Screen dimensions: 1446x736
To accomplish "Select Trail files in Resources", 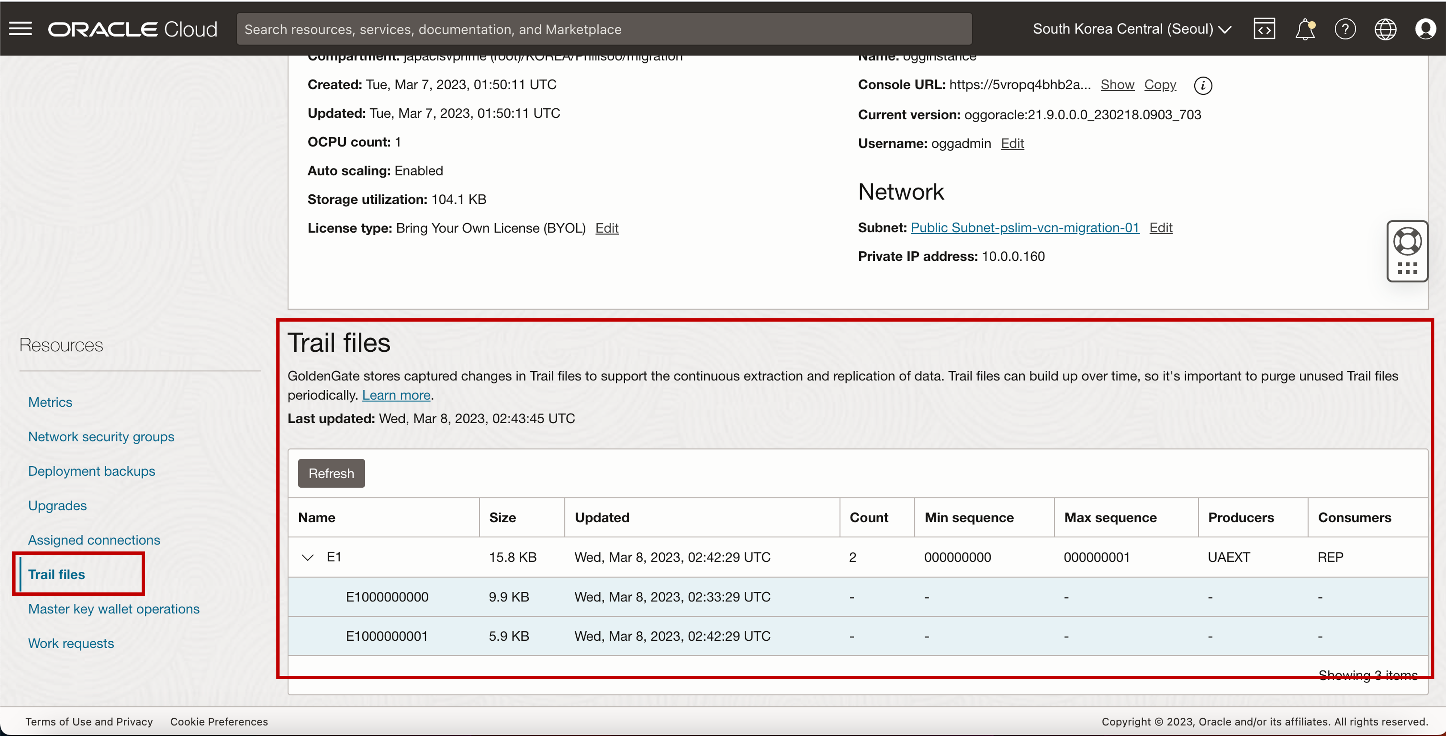I will 56,574.
